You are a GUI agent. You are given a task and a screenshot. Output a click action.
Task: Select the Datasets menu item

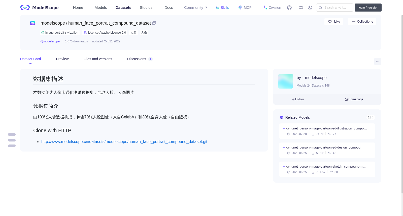[x=123, y=8]
